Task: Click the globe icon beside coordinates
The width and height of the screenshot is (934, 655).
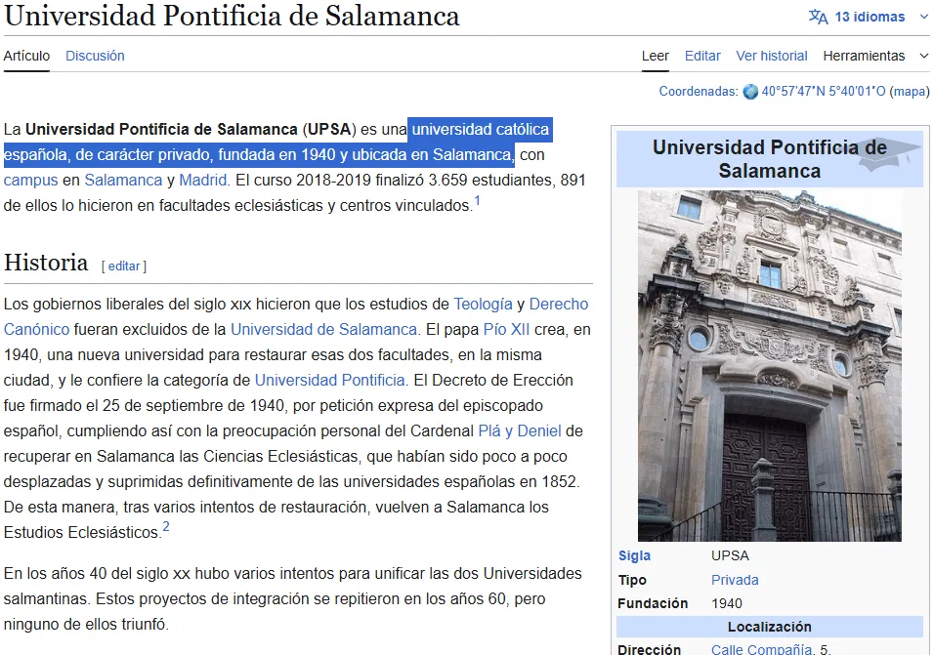Action: [750, 92]
